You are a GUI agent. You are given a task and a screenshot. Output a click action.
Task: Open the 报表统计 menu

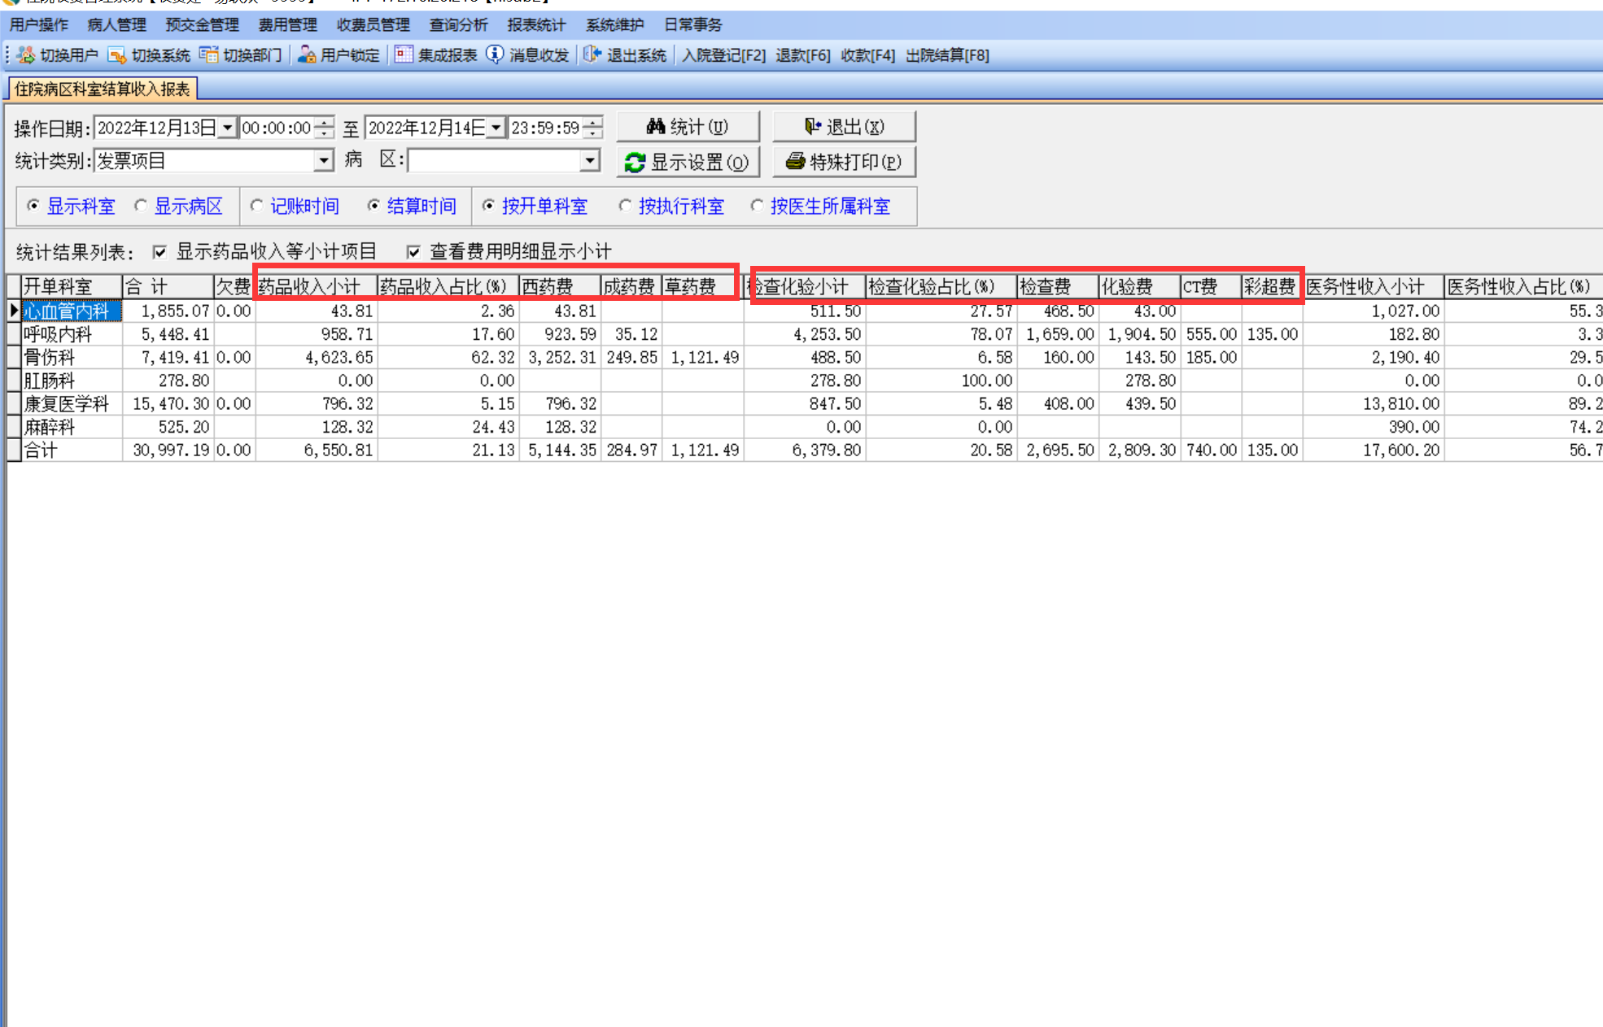click(535, 24)
